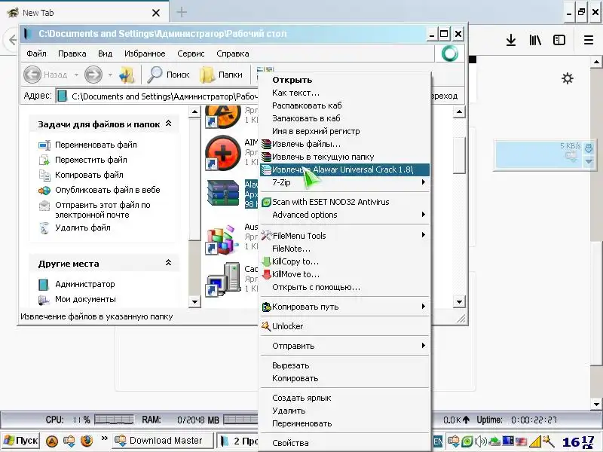Click Download Master taskbar button

pos(162,441)
